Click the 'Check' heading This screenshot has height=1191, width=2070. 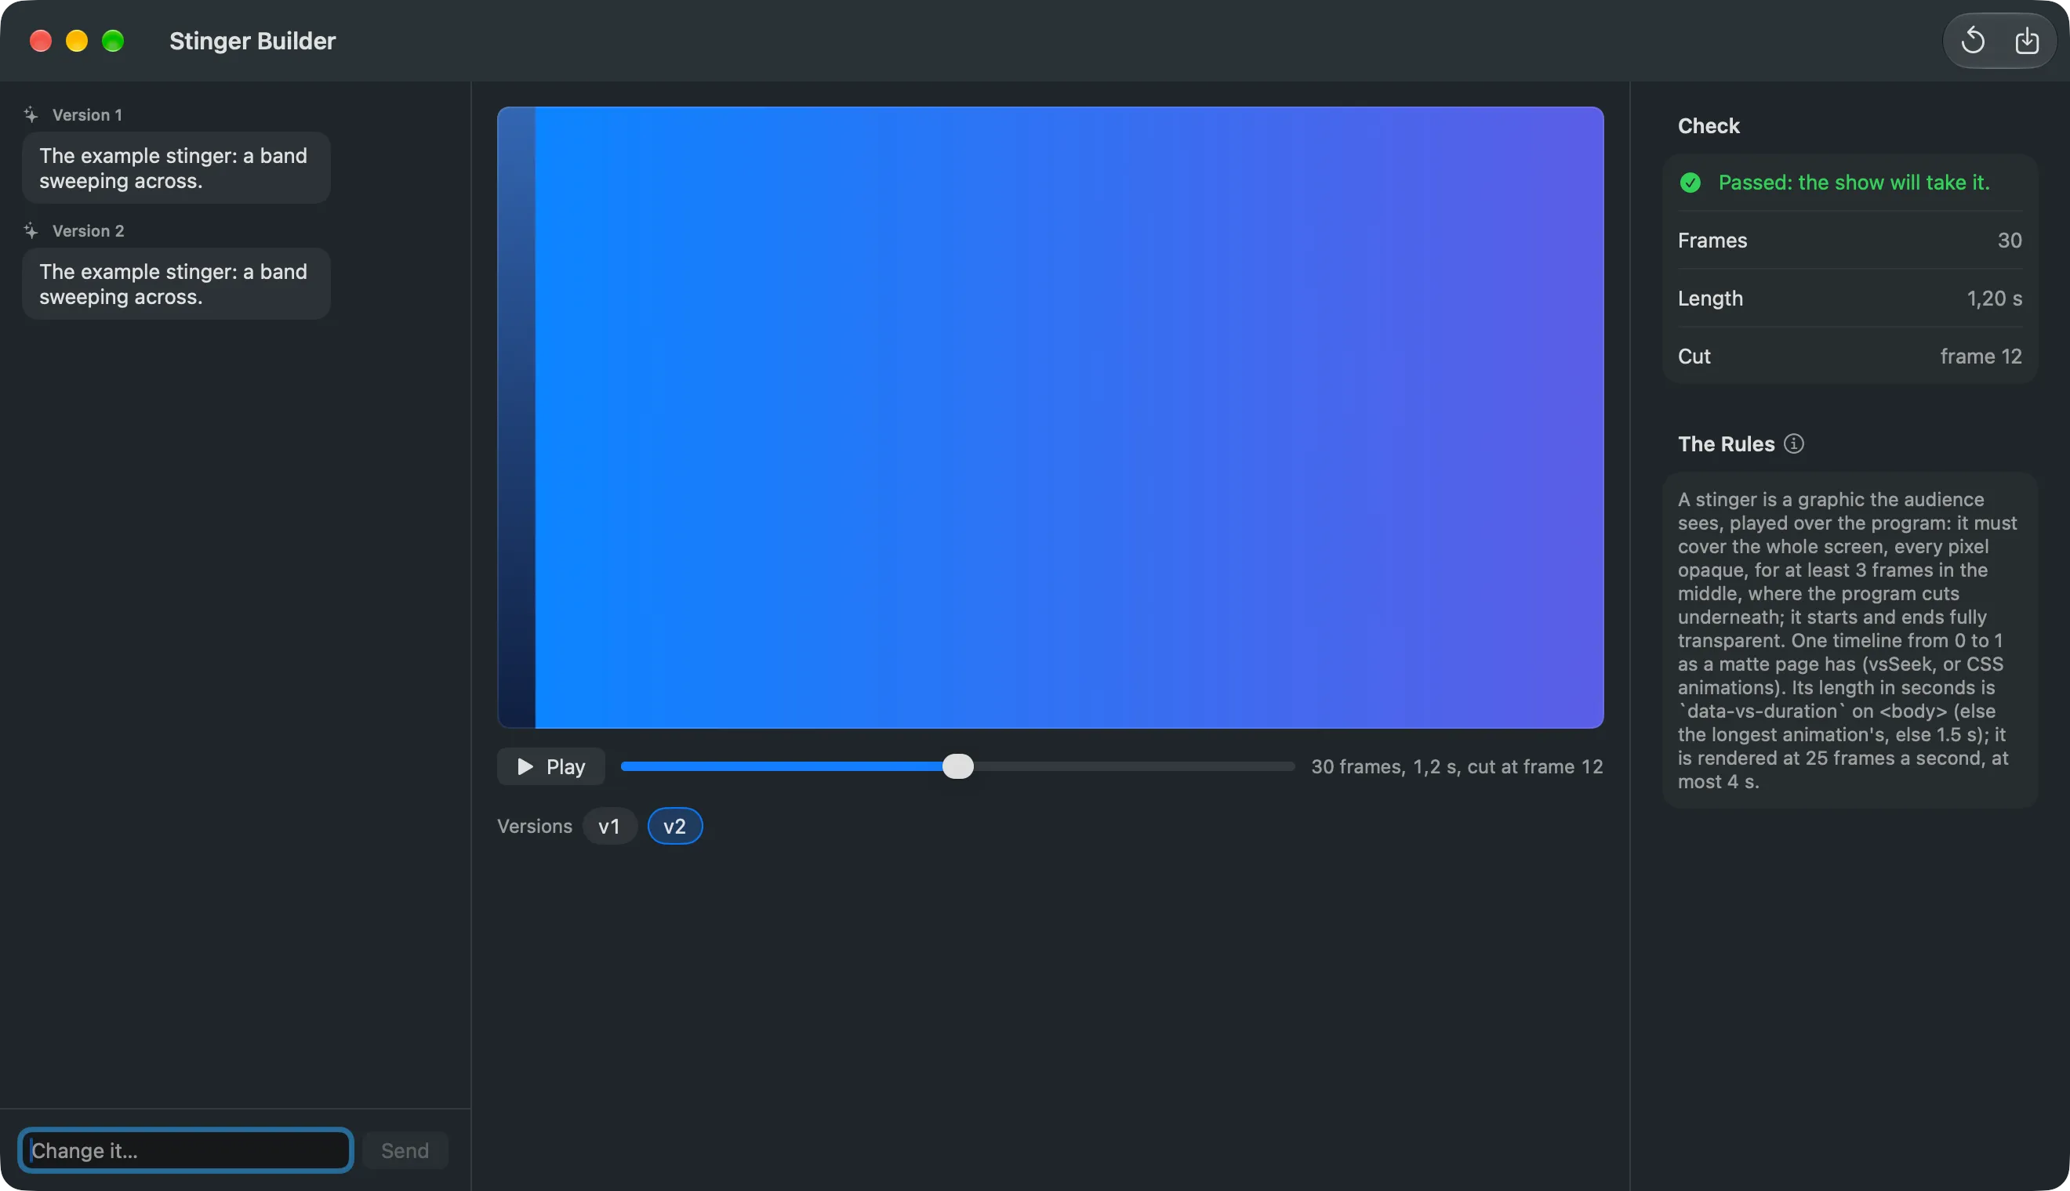[x=1709, y=126]
